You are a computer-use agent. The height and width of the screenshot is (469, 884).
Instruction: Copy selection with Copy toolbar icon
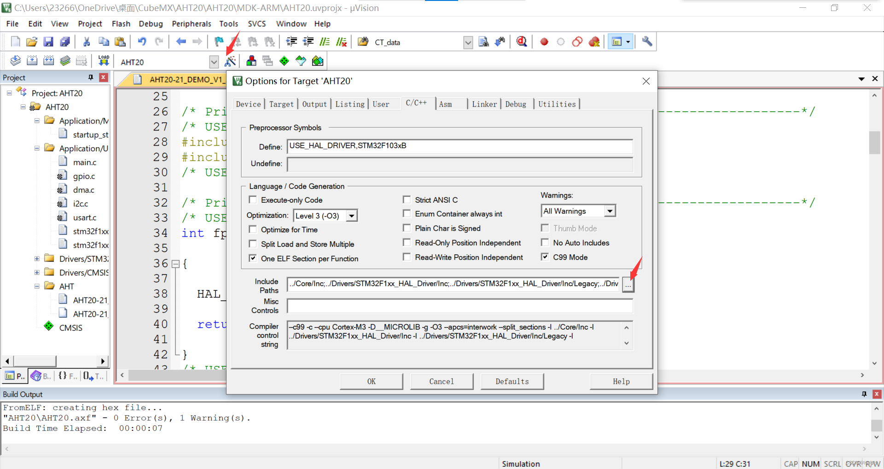(x=104, y=42)
